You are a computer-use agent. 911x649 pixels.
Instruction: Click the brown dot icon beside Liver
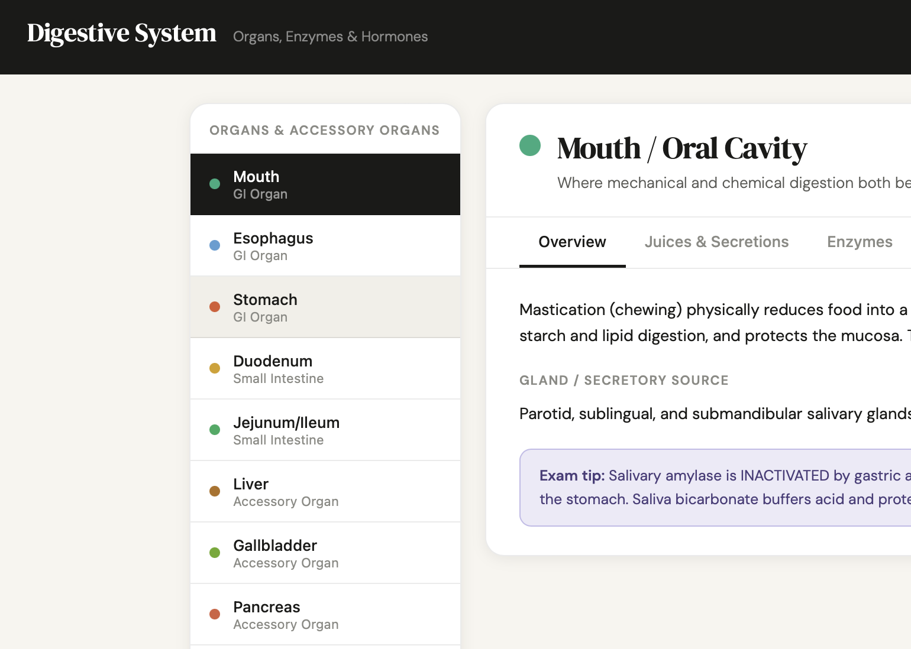(215, 491)
